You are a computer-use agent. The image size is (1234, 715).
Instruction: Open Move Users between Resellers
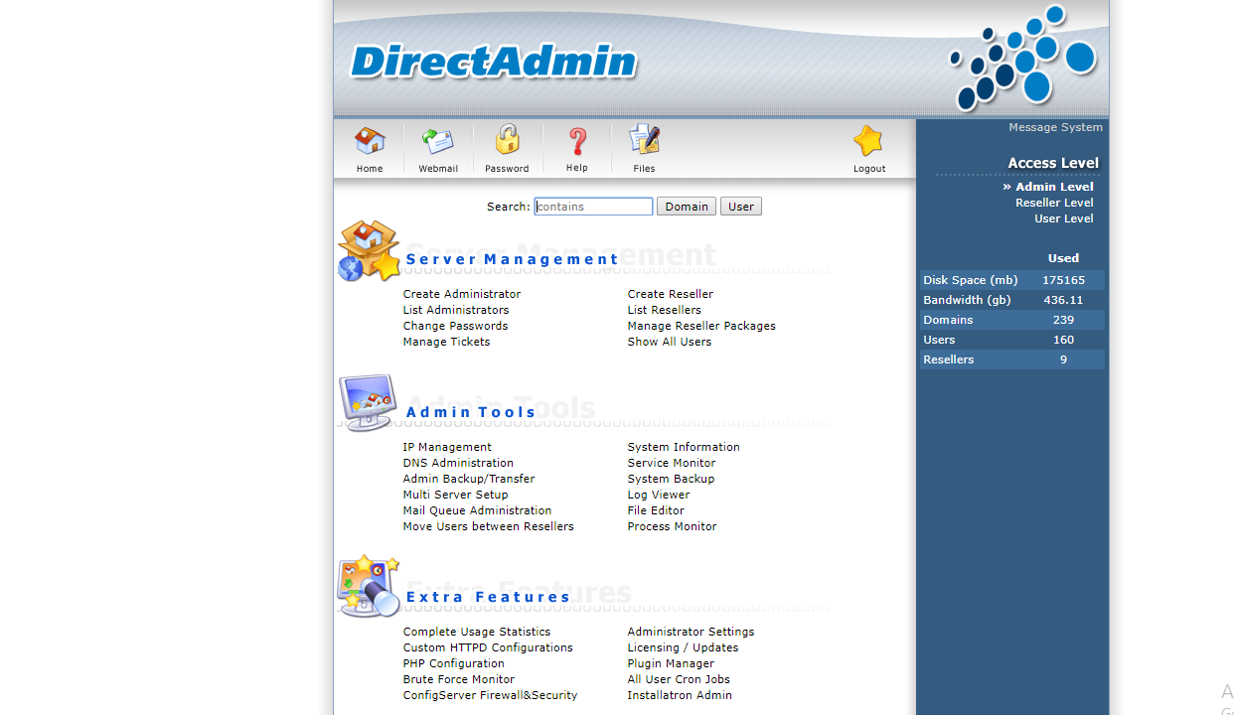coord(489,526)
